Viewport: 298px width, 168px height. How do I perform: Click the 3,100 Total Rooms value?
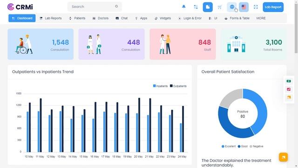coord(274,42)
